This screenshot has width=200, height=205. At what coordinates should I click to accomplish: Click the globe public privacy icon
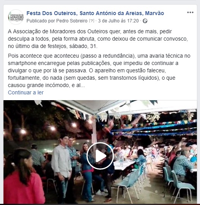(x=145, y=21)
